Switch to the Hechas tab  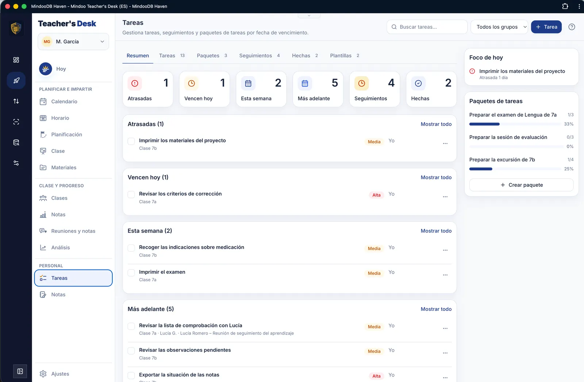[x=305, y=55]
